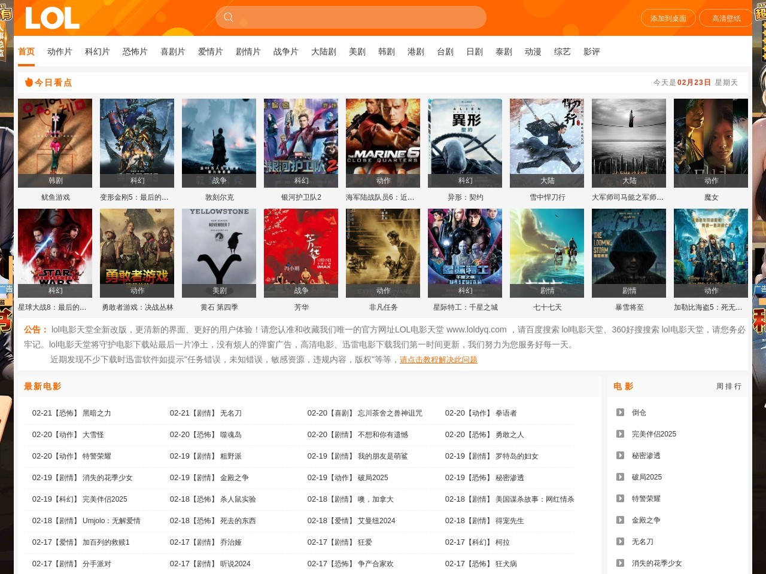Open the 杀人鼠实验 movie link
The height and width of the screenshot is (574, 766).
tap(238, 499)
